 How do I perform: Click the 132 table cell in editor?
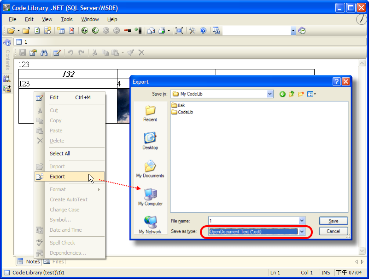point(68,74)
